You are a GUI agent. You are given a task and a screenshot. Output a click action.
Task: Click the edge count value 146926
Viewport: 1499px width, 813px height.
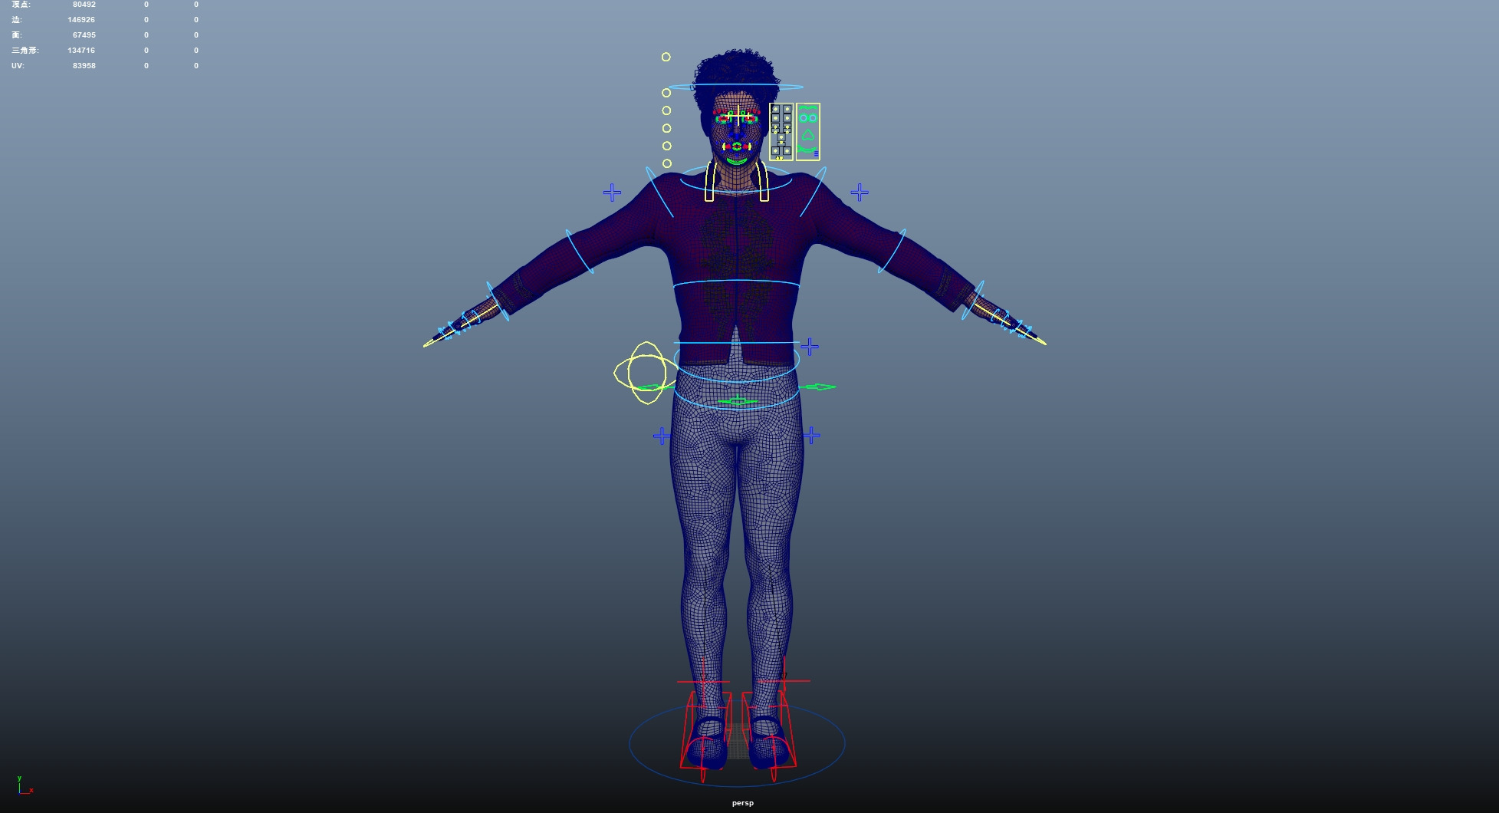coord(81,20)
